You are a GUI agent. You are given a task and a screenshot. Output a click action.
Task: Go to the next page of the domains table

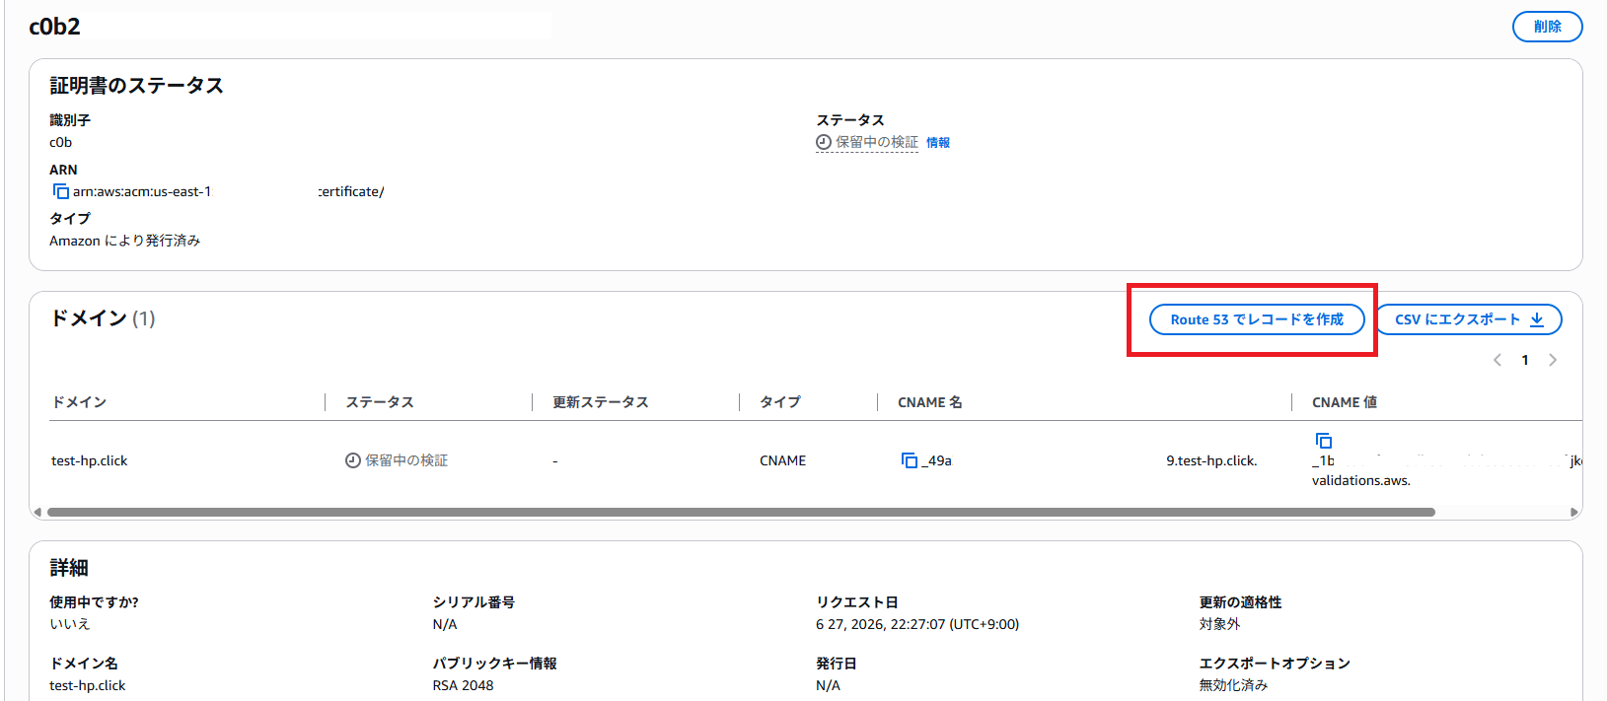coord(1553,360)
